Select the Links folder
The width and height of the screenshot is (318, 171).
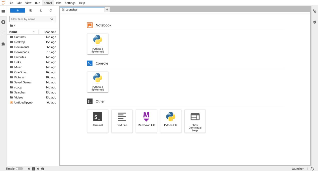click(33, 62)
